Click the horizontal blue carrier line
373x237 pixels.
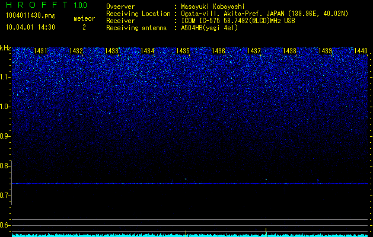(190, 184)
